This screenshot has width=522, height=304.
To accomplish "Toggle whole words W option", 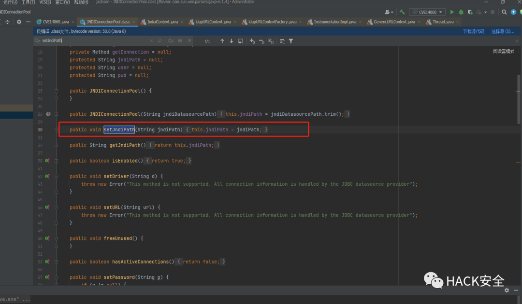I will point(180,41).
